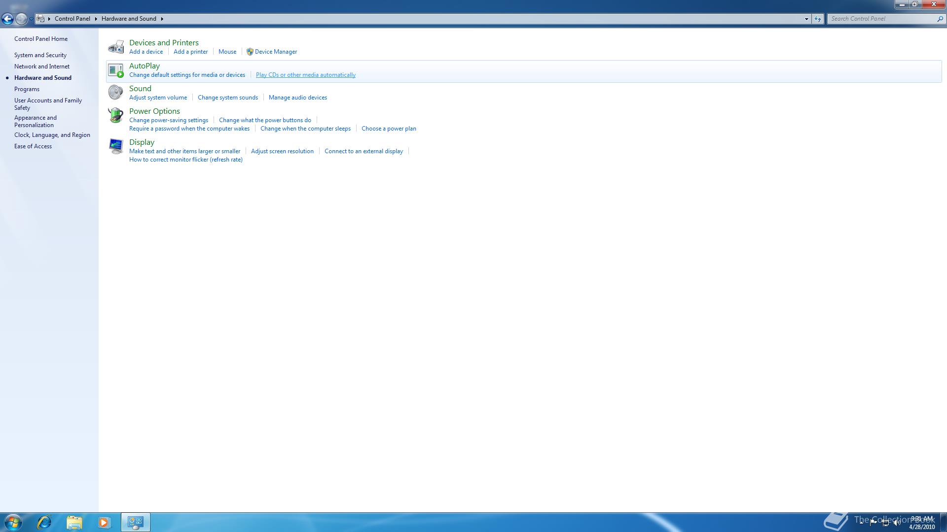Viewport: 947px width, 532px height.
Task: Click the Devices and Printers icon
Action: pyautogui.click(x=116, y=47)
